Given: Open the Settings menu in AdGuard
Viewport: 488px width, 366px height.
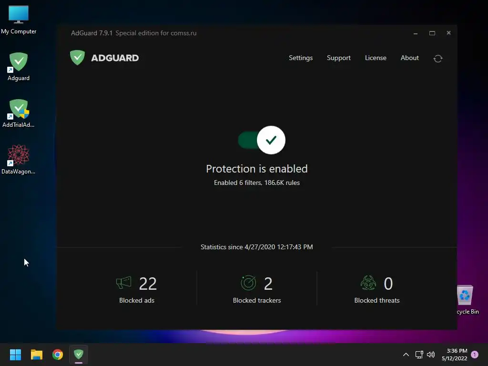Looking at the screenshot, I should click(x=301, y=58).
